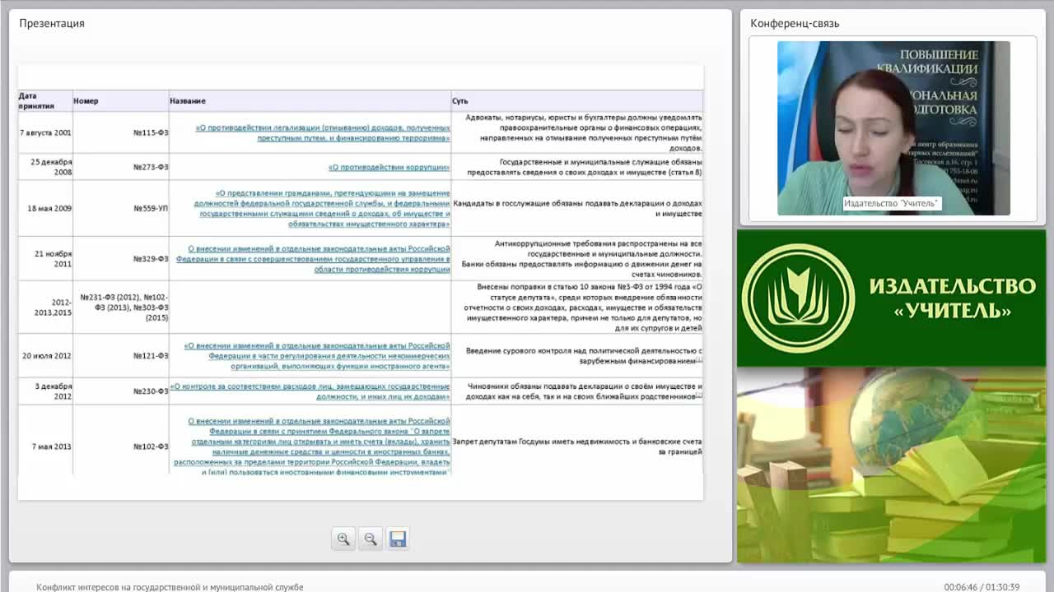Click the speaker name label «Издательство "Учитель"»
Screen dimensions: 1054x592
click(x=892, y=203)
